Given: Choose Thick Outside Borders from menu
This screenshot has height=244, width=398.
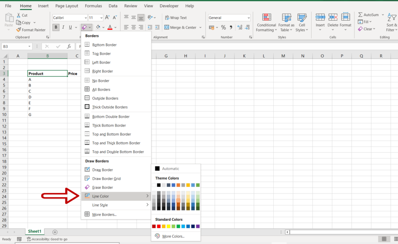Looking at the screenshot, I should click(110, 107).
